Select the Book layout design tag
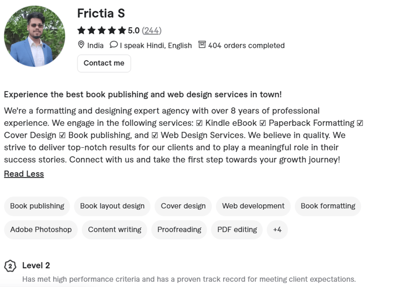408x287 pixels. coord(112,206)
